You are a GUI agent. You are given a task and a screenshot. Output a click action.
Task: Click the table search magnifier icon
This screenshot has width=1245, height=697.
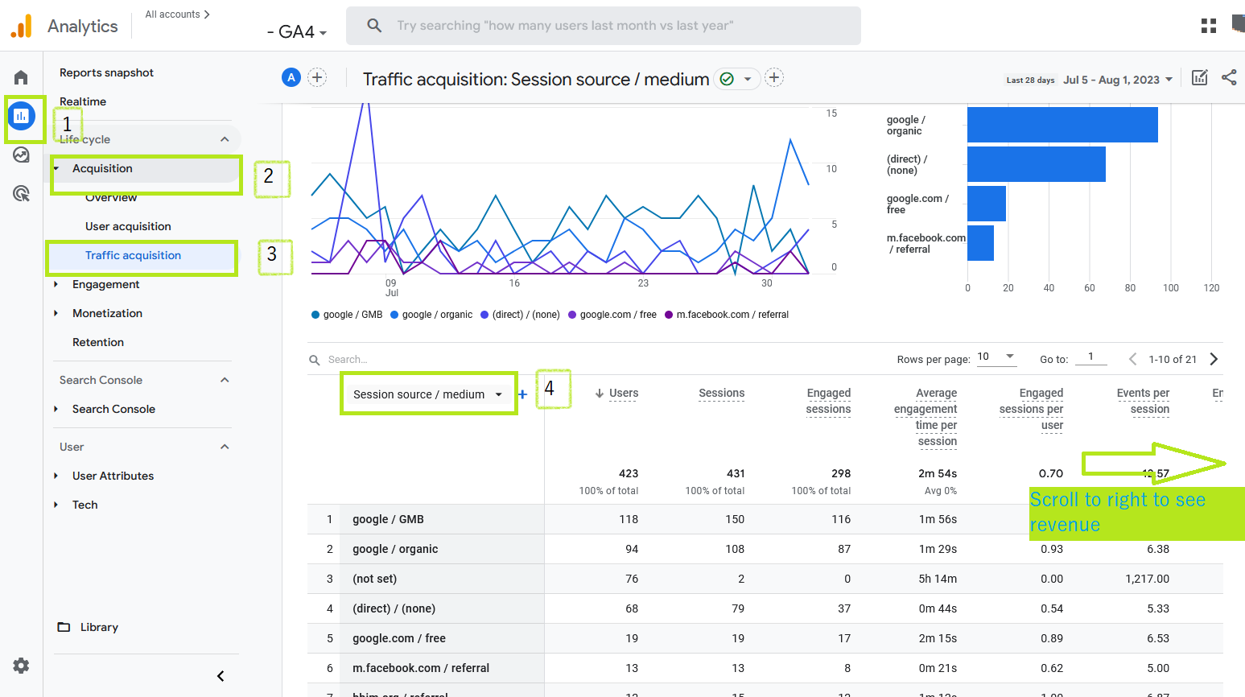[315, 360]
